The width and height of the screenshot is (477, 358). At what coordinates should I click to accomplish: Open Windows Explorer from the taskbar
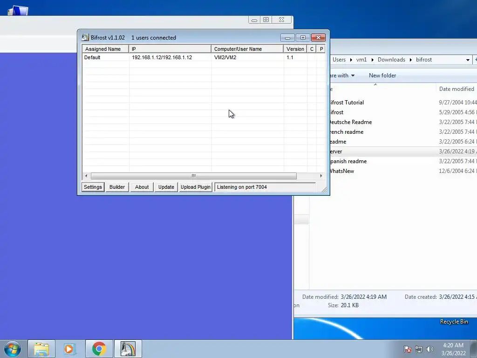pyautogui.click(x=41, y=349)
